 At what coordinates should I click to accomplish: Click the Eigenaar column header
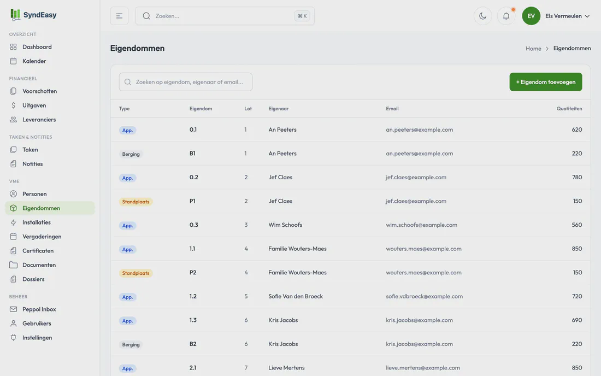pos(278,108)
